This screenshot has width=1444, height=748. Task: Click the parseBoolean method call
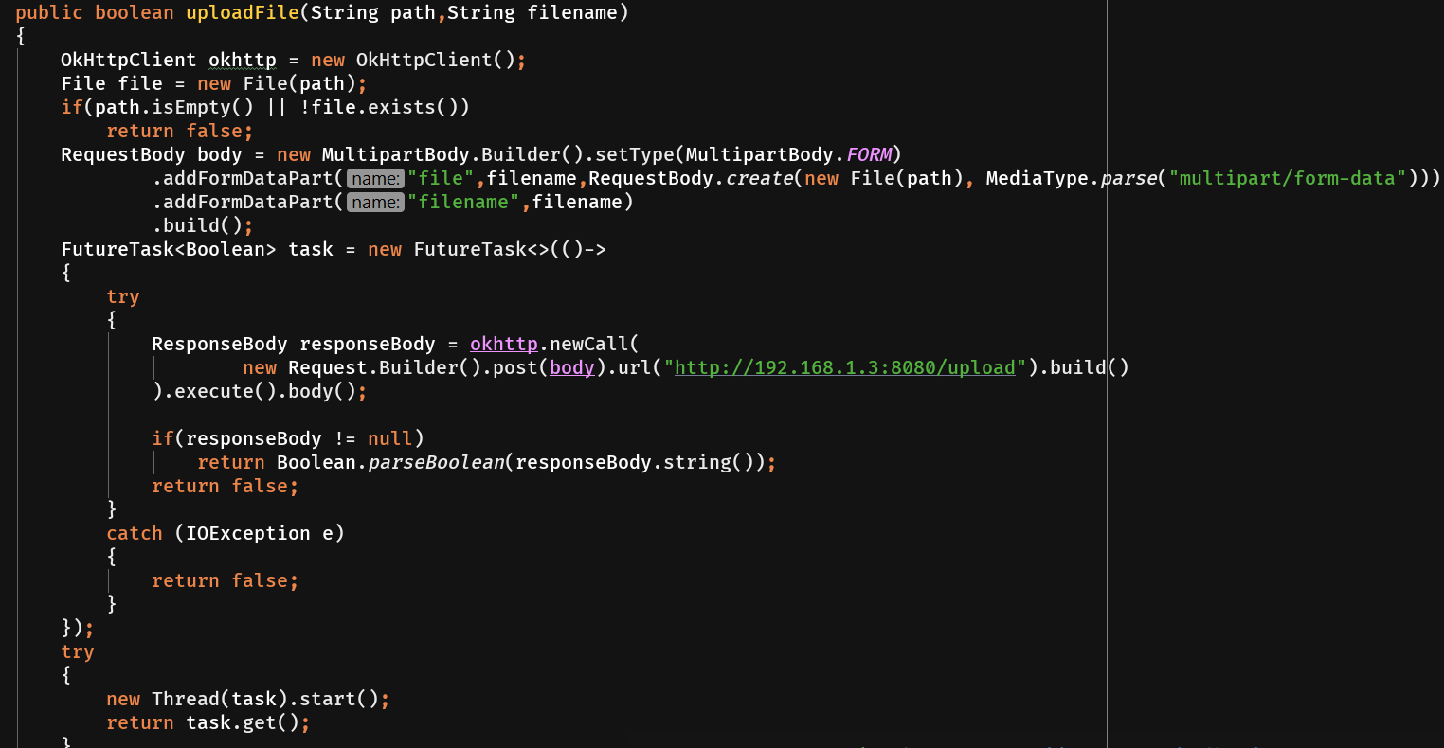pyautogui.click(x=436, y=462)
